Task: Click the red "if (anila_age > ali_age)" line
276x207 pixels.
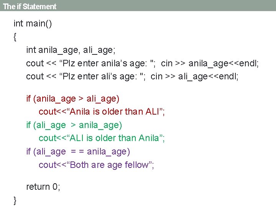Action: (73, 99)
